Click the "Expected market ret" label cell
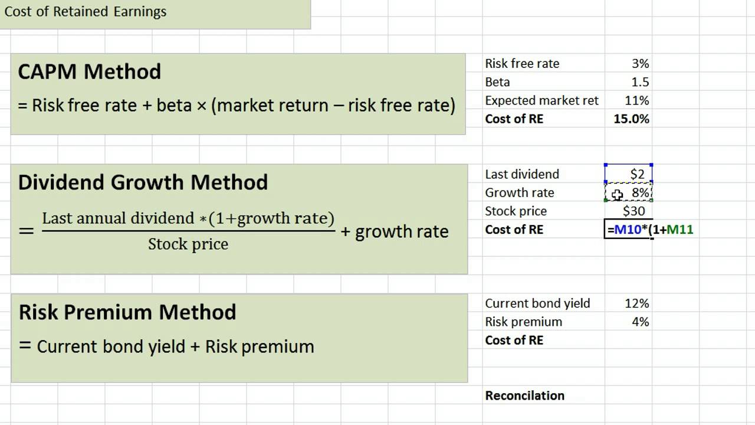This screenshot has height=425, width=755. 541,100
